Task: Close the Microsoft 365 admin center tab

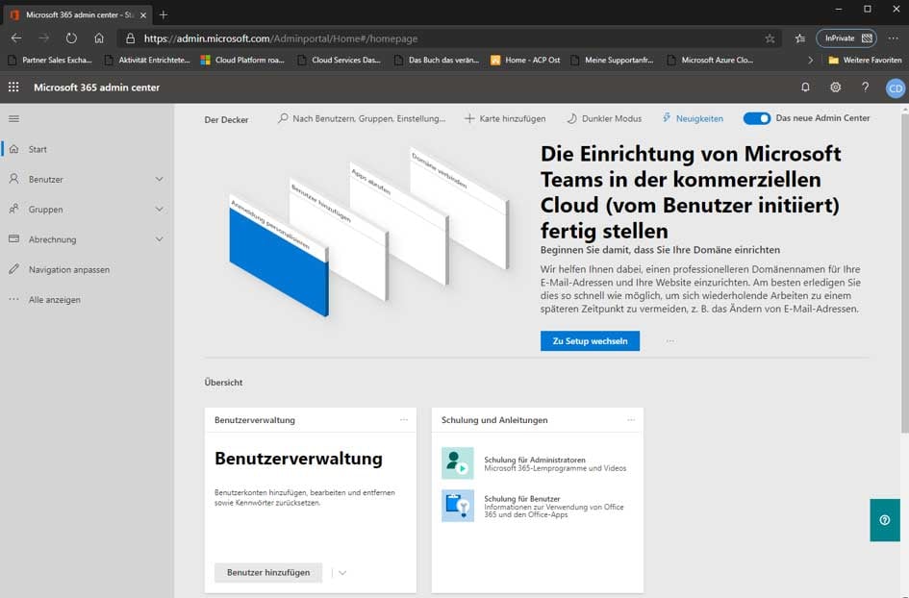Action: pos(143,15)
